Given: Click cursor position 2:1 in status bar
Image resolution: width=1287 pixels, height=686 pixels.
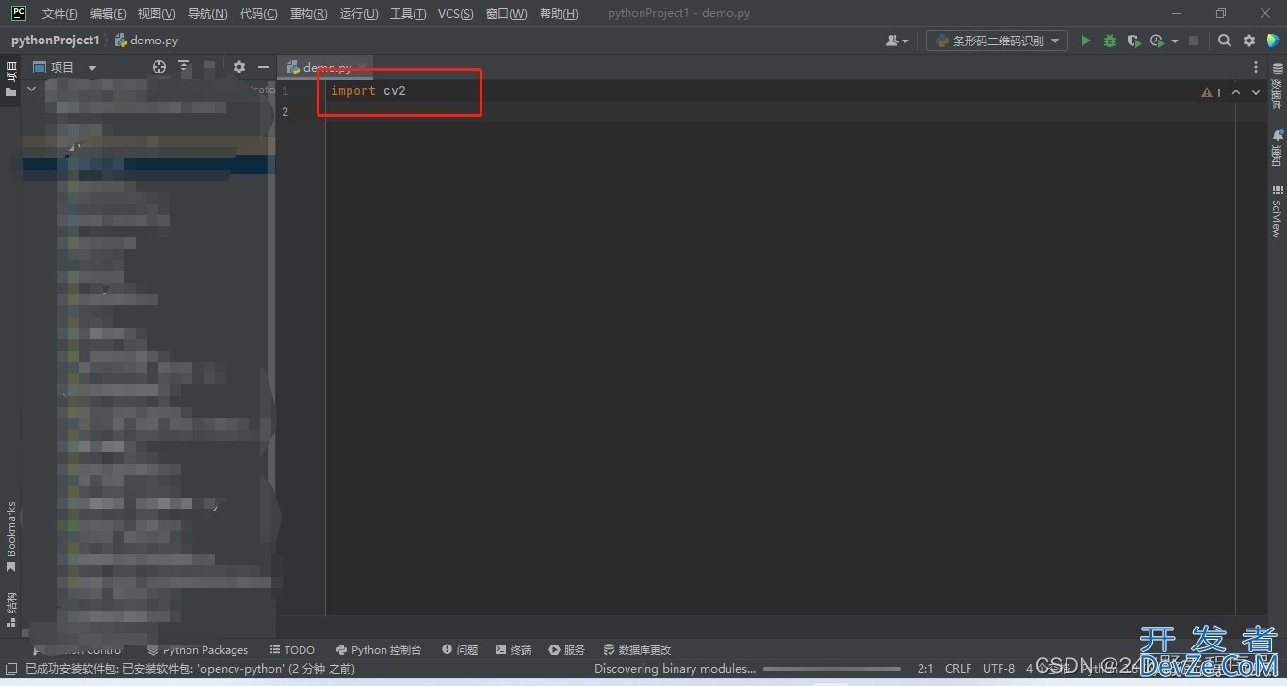Looking at the screenshot, I should coord(925,669).
